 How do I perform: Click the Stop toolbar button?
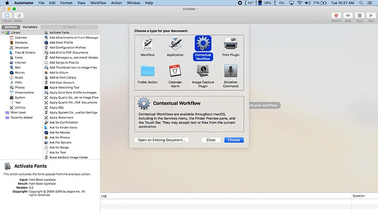coord(360,16)
